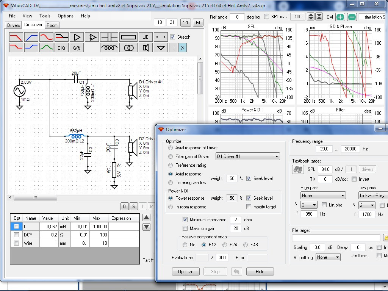388x291 pixels.
Task: Select the buffer amplifier triangle tool
Action: [77, 37]
